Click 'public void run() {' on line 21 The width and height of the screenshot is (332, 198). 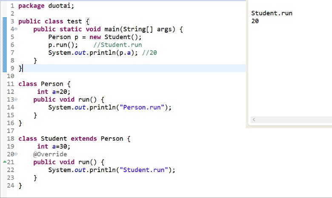click(69, 162)
